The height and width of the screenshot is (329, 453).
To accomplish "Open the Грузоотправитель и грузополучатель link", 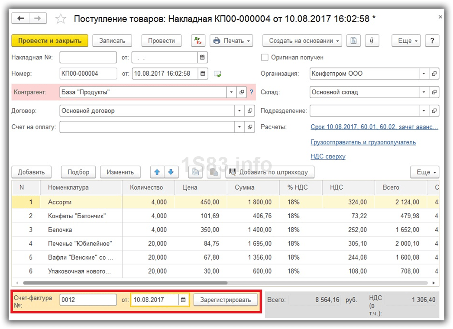I will click(363, 142).
